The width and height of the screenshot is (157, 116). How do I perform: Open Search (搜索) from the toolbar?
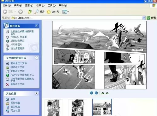pyautogui.click(x=39, y=12)
